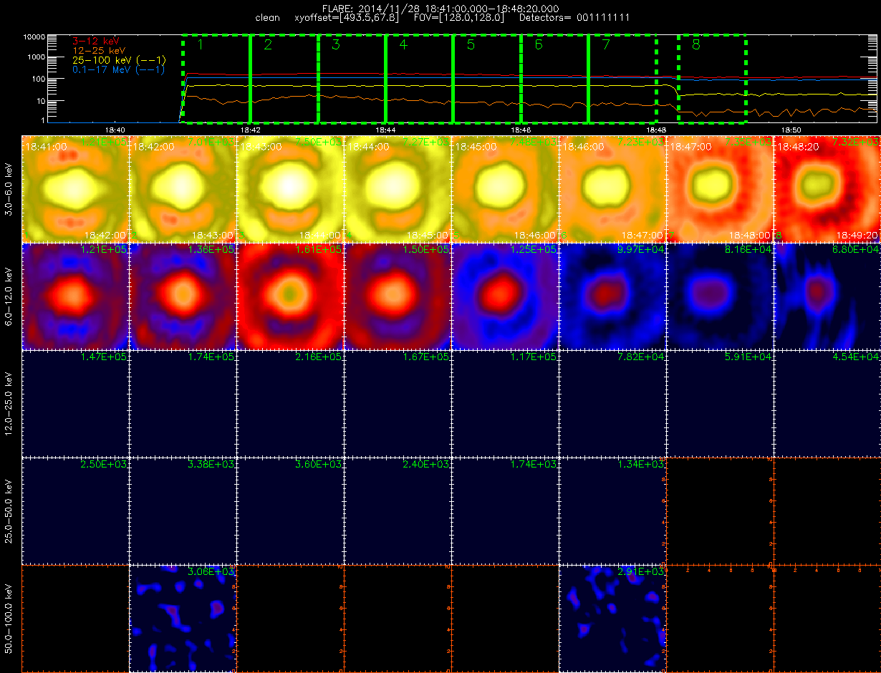
Task: Select the 6-12 keV image labeled 1.21E+05
Action: (76, 296)
